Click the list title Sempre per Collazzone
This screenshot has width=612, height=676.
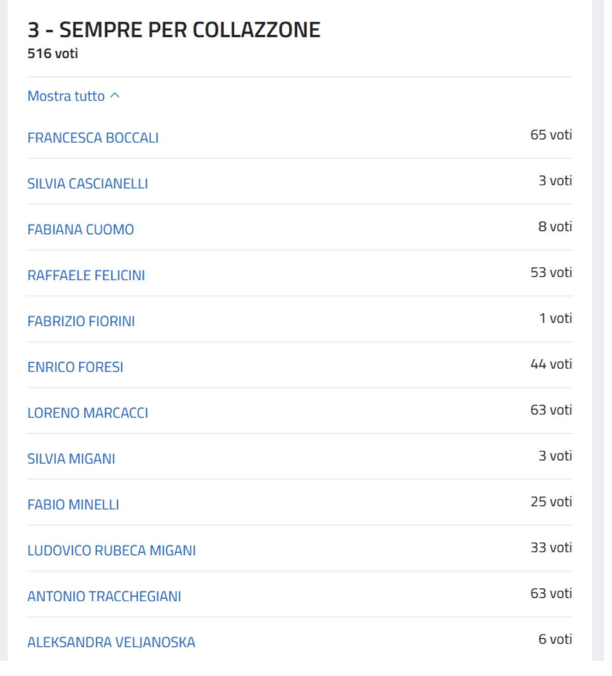tap(174, 30)
